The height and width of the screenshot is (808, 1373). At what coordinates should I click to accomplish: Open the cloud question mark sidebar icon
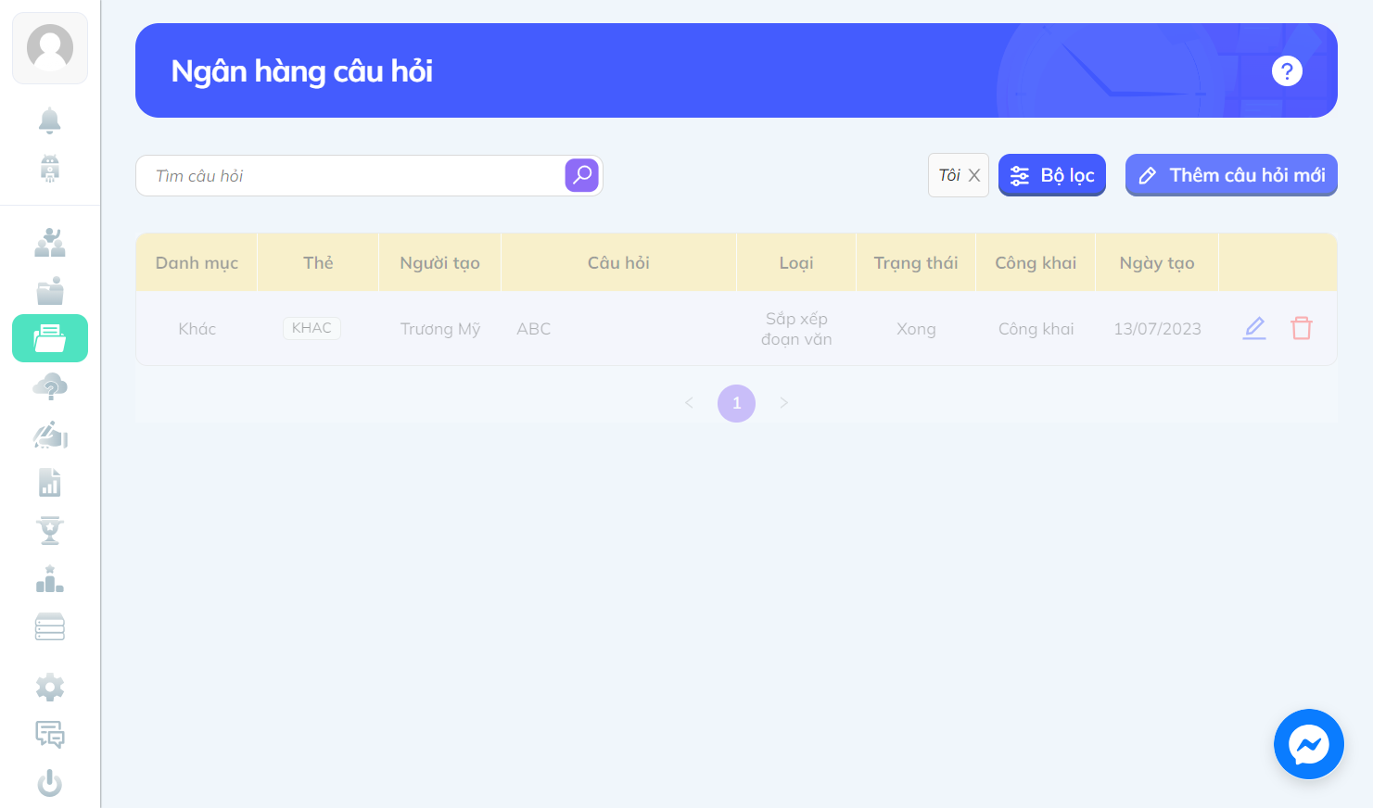pos(50,386)
